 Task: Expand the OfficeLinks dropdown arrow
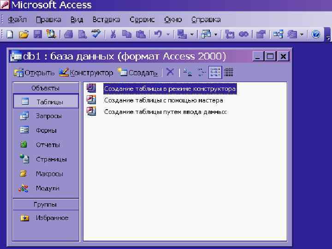[192, 35]
